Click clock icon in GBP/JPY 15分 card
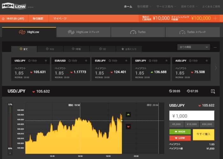This screenshot has width=223, height=159. 150,61
